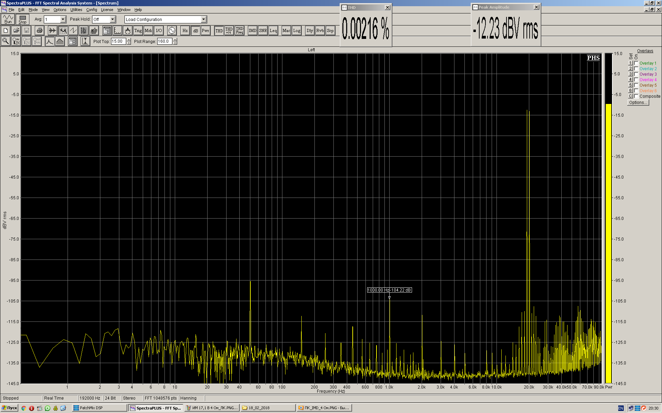Open plot options dialog icon
Image resolution: width=662 pixels, height=413 pixels.
click(72, 41)
